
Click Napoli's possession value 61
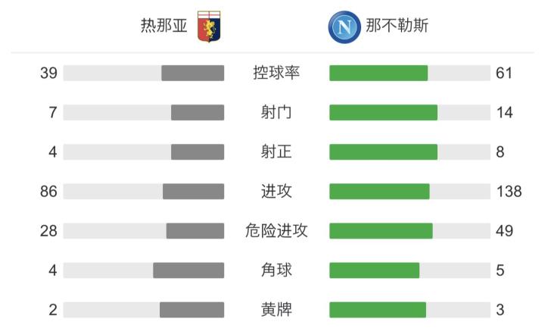504,73
